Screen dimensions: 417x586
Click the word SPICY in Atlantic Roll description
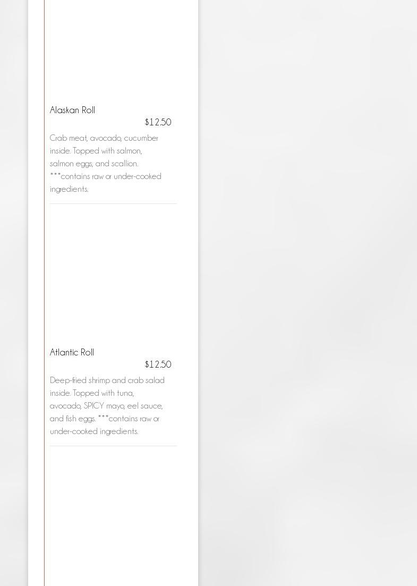click(x=93, y=406)
